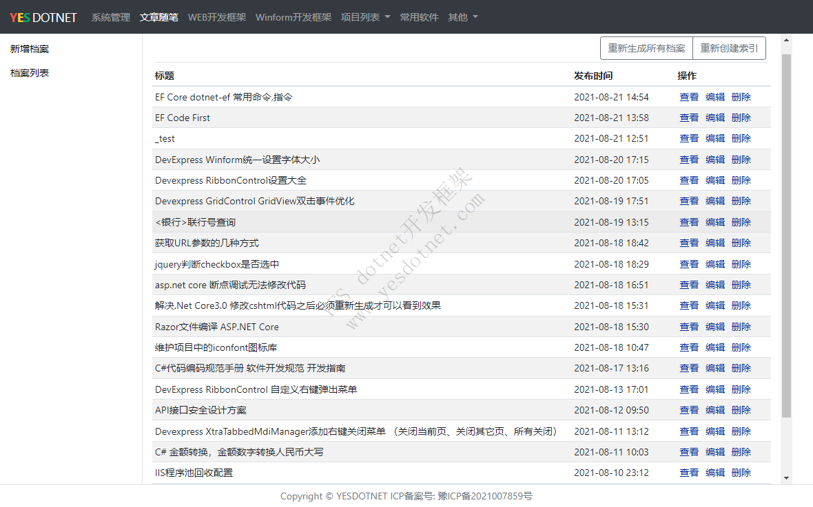813x507 pixels.
Task: Open the 系统管理 menu item
Action: tap(110, 17)
